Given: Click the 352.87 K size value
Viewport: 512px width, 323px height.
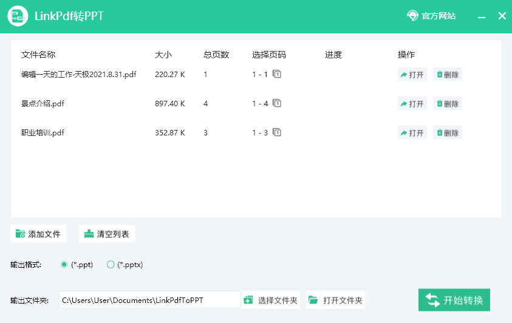Looking at the screenshot, I should pyautogui.click(x=170, y=133).
